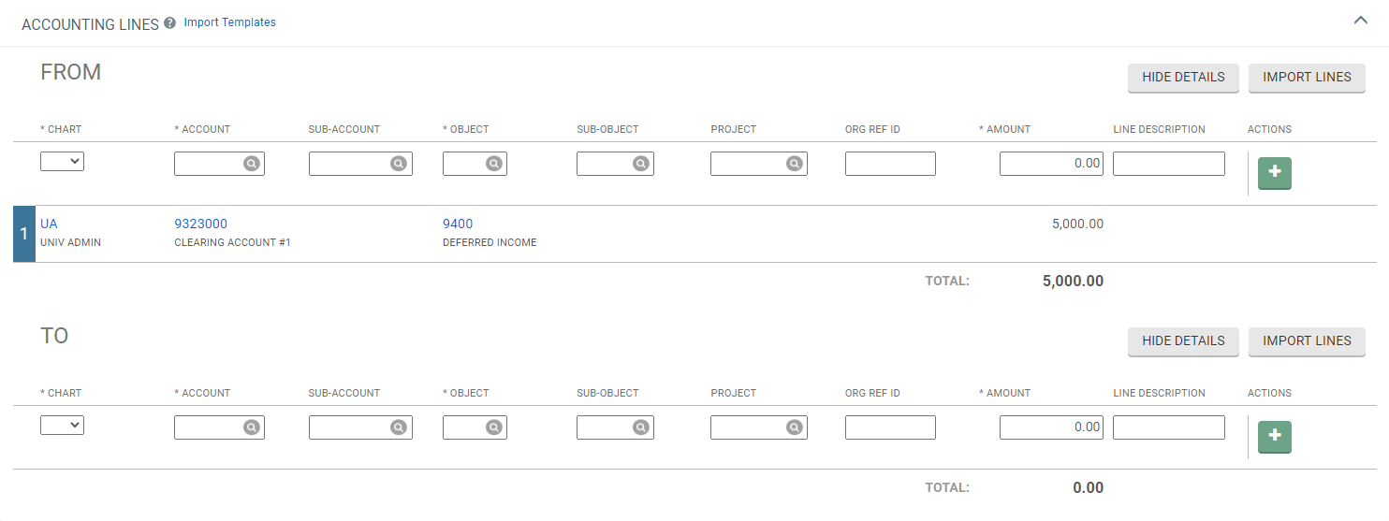Image resolution: width=1389 pixels, height=521 pixels.
Task: Click Hide Details in the FROM section
Action: coord(1183,78)
